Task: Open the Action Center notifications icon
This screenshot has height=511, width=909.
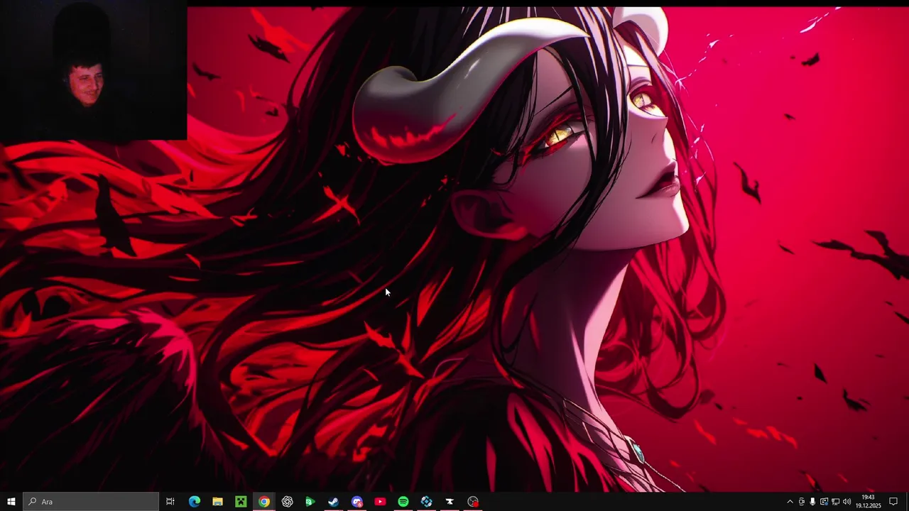Action: [x=893, y=502]
